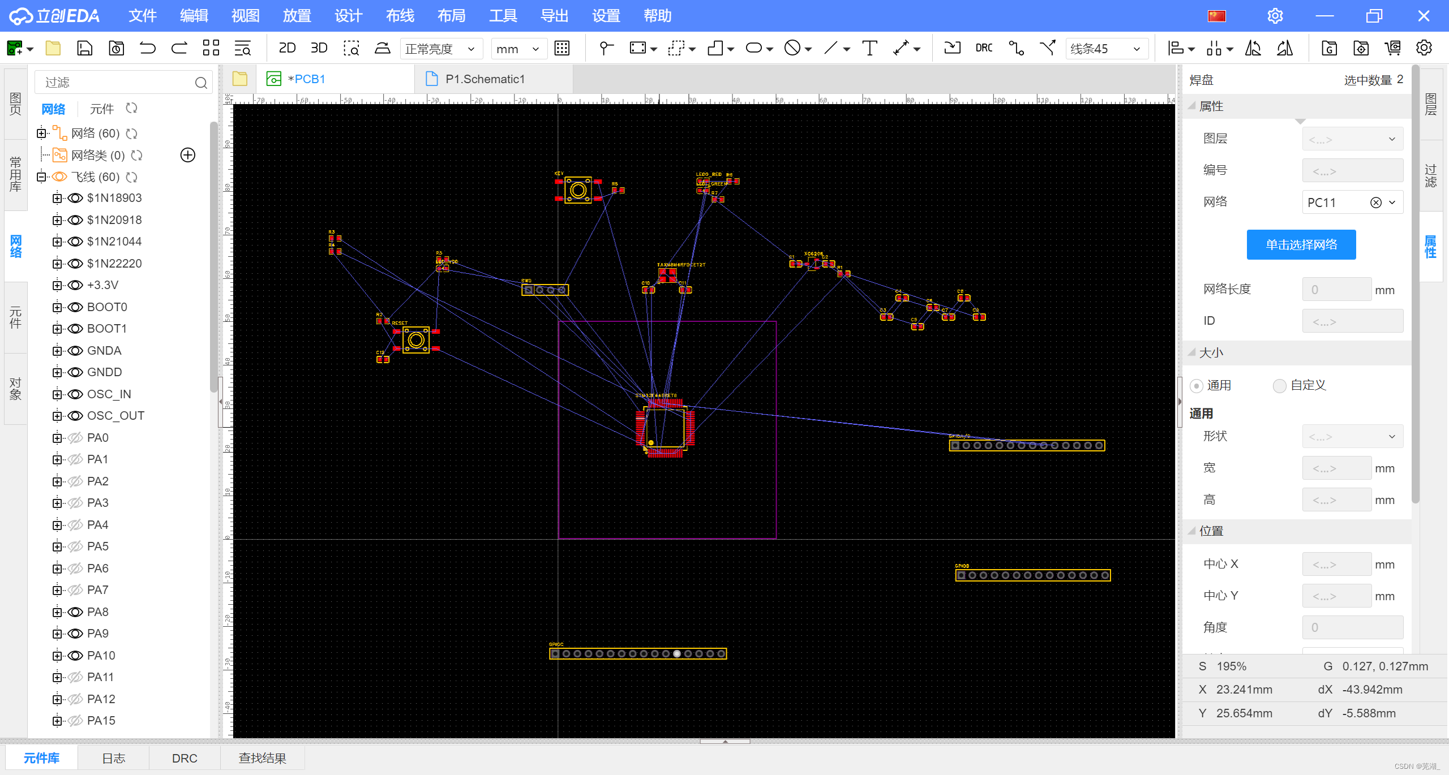The width and height of the screenshot is (1449, 775).
Task: Select the 自定义 size radio button
Action: [x=1279, y=386]
